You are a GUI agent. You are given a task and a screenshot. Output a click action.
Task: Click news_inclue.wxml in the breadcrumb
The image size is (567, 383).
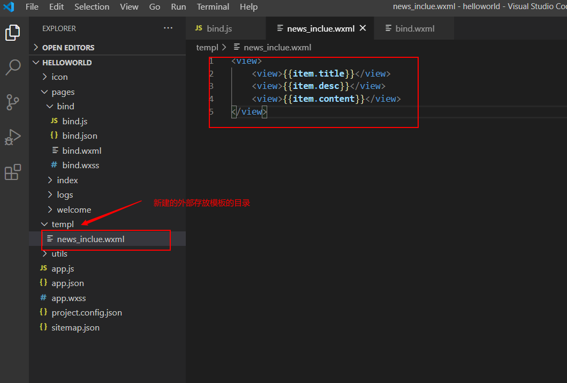277,47
